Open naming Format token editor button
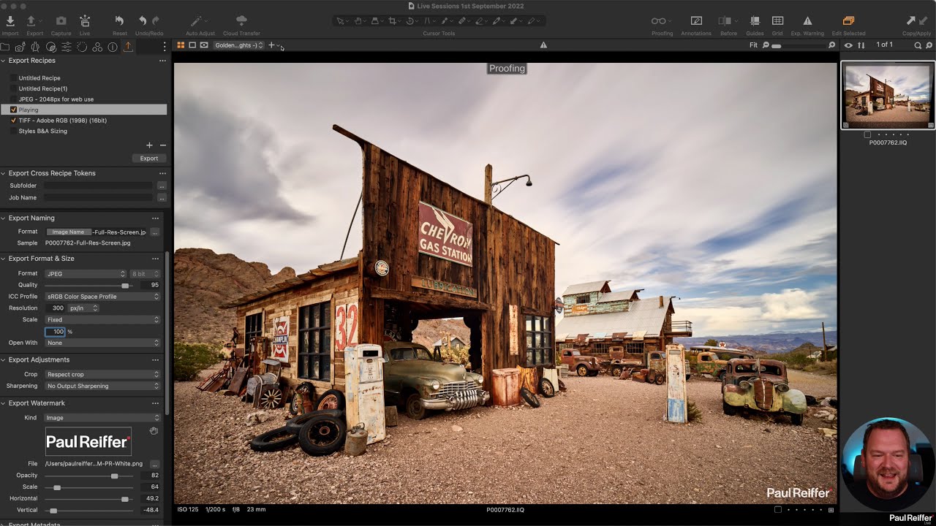 155,232
